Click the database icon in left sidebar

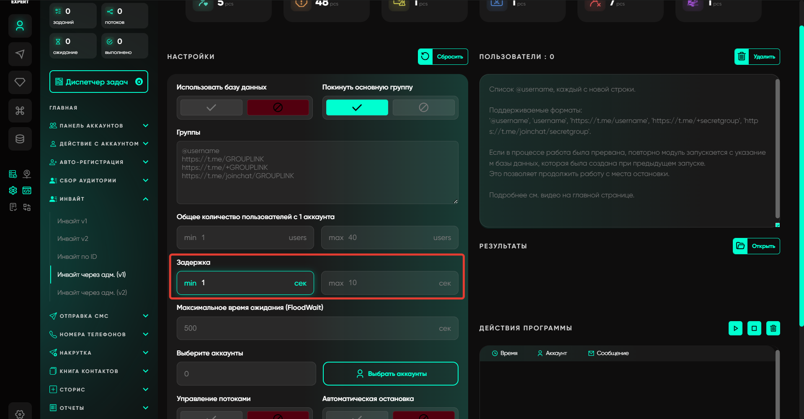coord(20,139)
